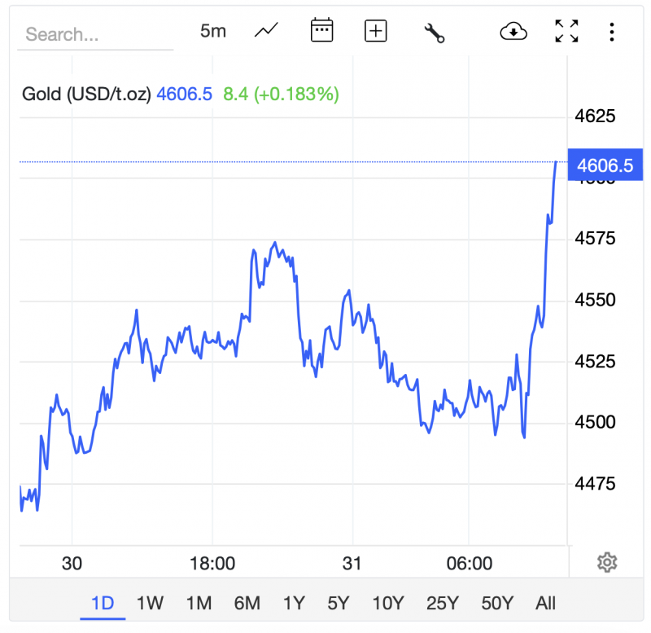The image size is (651, 633).
Task: Open the calendar date range picker
Action: click(322, 31)
